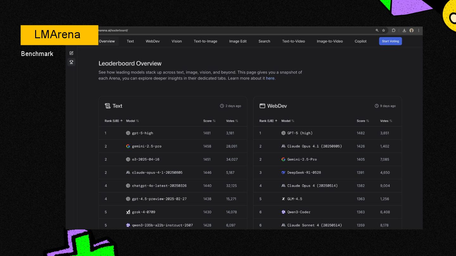Sort Text table by Votes column
Image resolution: width=456 pixels, height=256 pixels.
click(232, 121)
